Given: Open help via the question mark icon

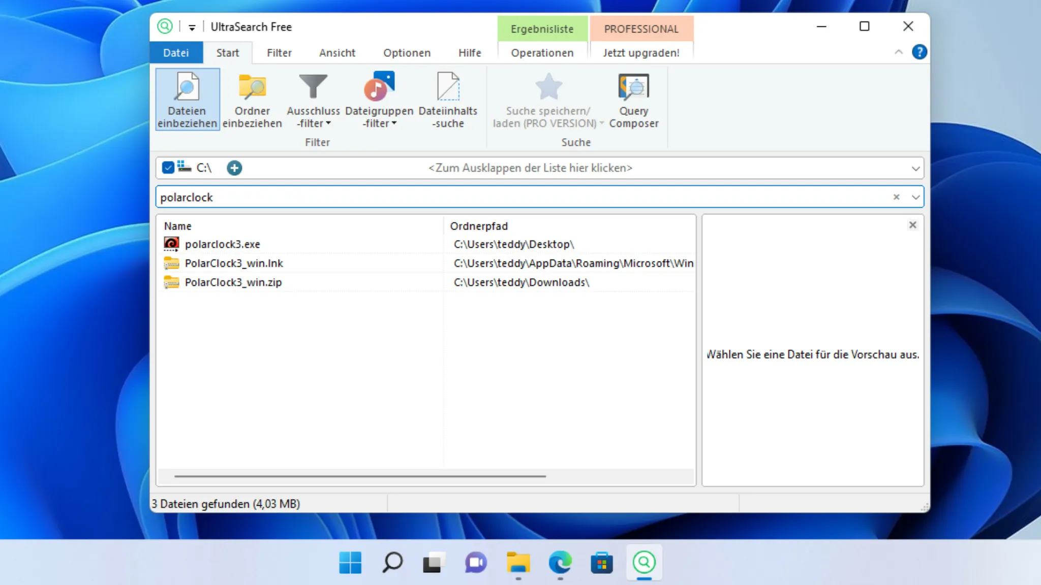Looking at the screenshot, I should (x=920, y=52).
